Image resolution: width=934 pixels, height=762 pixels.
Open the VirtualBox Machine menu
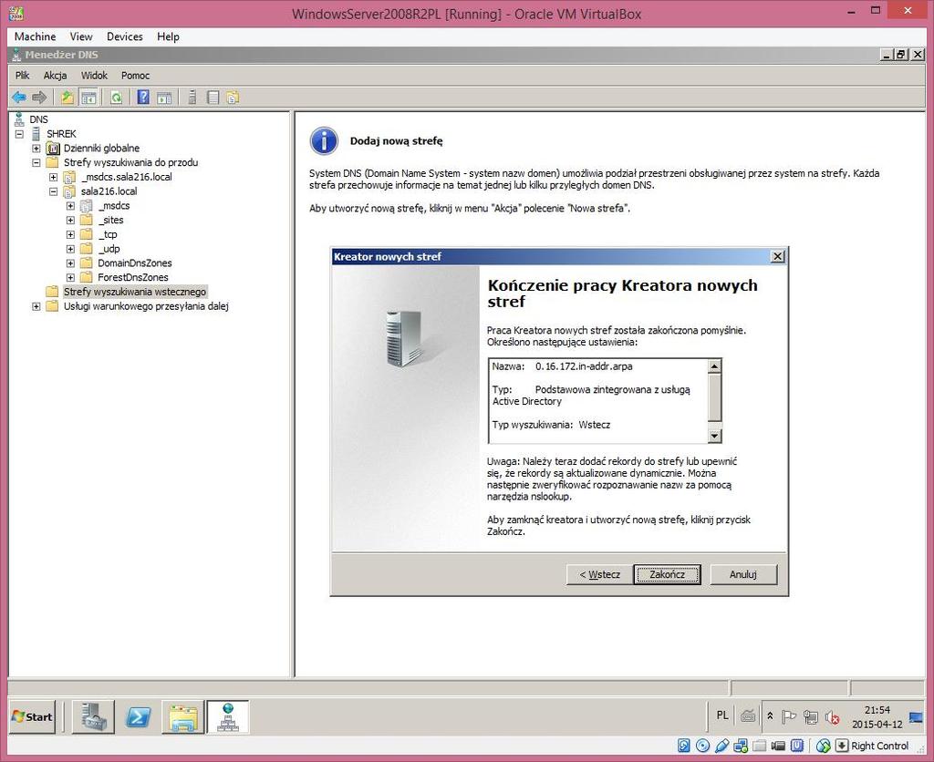click(x=36, y=36)
